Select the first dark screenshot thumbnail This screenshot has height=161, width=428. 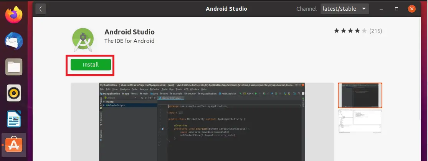[x=360, y=95]
